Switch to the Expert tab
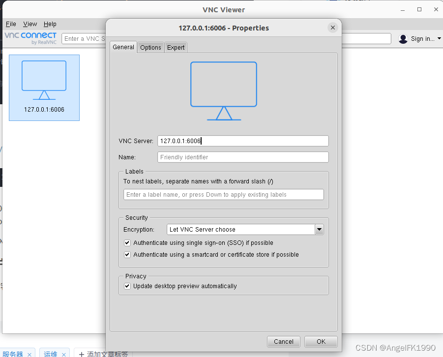Screen dimensions: 443x357 (176, 48)
